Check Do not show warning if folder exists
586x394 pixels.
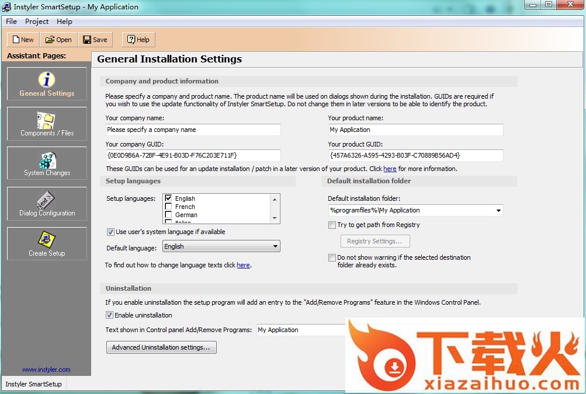point(332,257)
